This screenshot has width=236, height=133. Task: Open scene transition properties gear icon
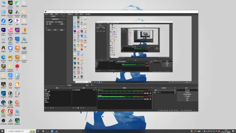pos(175,90)
